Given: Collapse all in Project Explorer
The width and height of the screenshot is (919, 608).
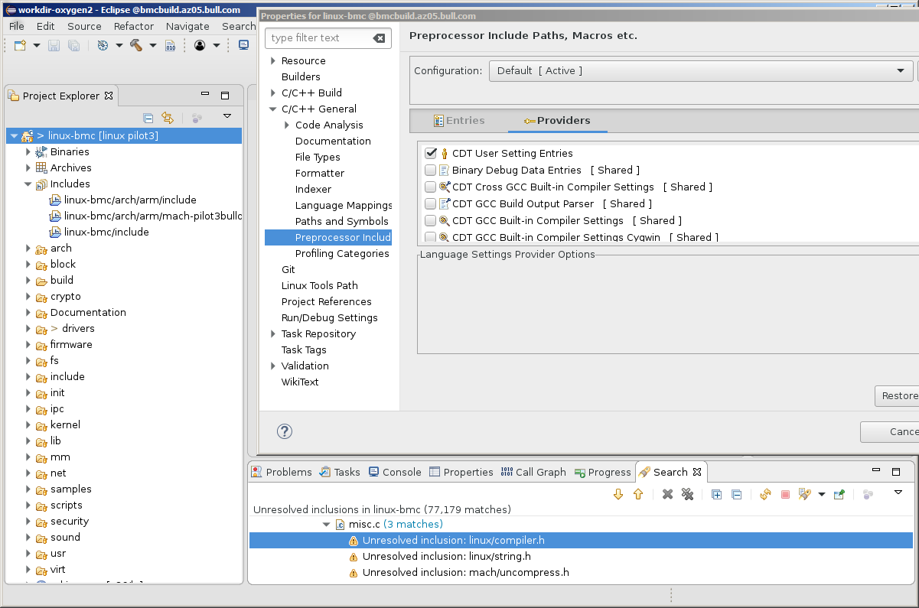Looking at the screenshot, I should click(x=148, y=118).
